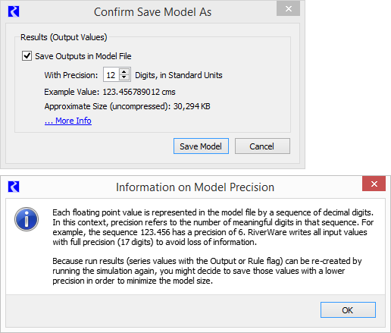Click OK in the precision information dialog
This screenshot has height=333, width=391.
348,309
